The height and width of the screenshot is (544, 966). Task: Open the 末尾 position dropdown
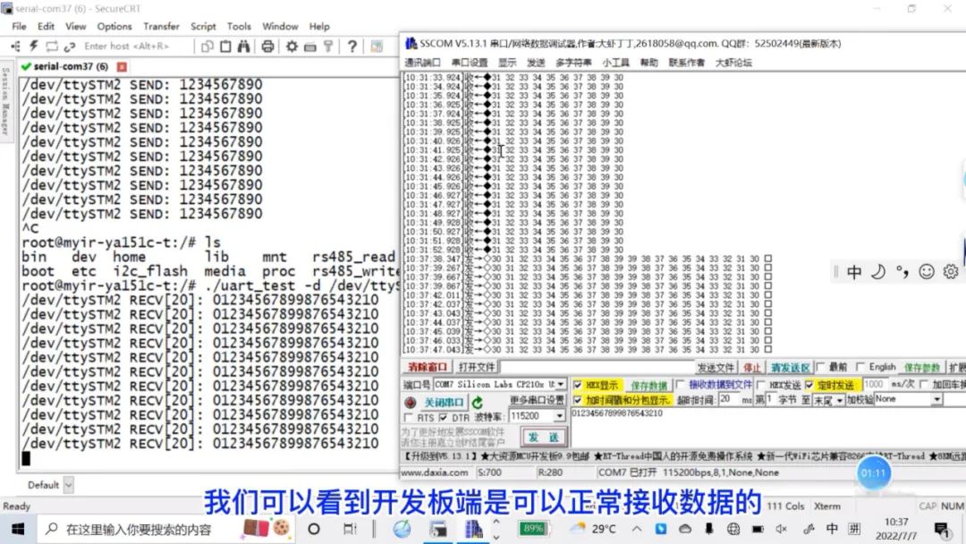click(839, 401)
